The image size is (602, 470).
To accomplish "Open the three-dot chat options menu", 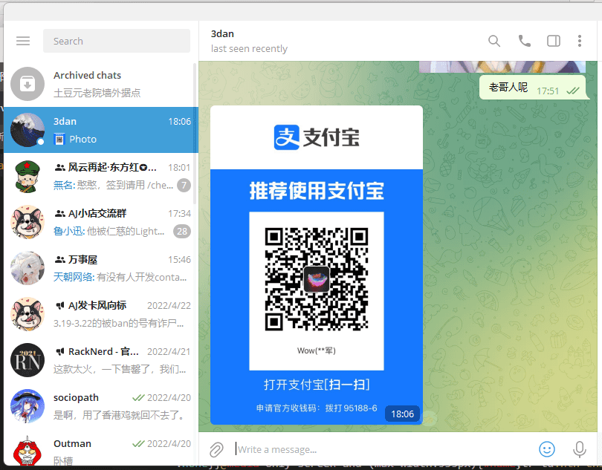I will (x=580, y=42).
